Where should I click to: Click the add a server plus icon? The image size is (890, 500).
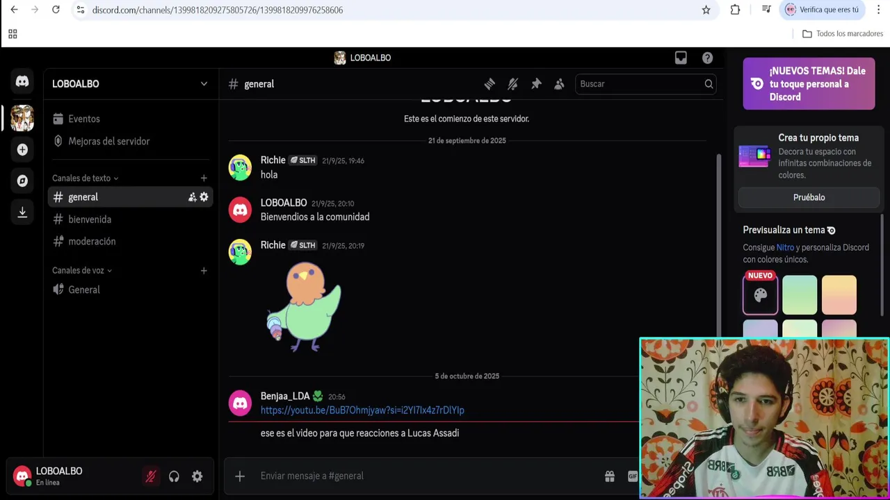tap(22, 149)
